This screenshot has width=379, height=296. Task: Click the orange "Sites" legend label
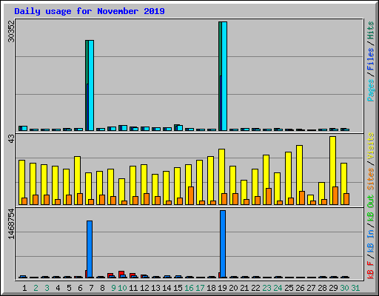(371, 179)
